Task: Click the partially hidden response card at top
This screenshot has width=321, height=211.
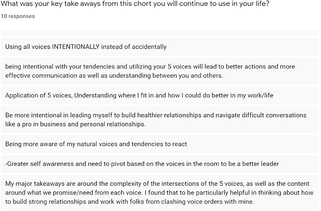Action: pyautogui.click(x=160, y=33)
